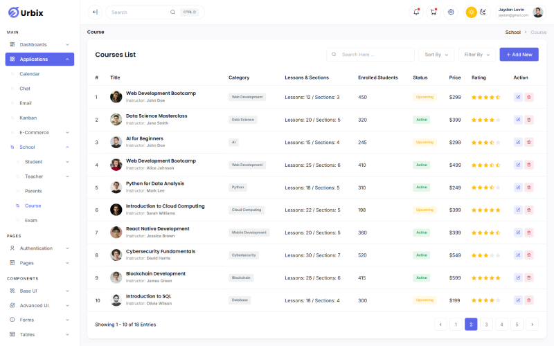The height and width of the screenshot is (346, 554).
Task: Delete the Introduction to SQL course
Action: click(x=529, y=300)
